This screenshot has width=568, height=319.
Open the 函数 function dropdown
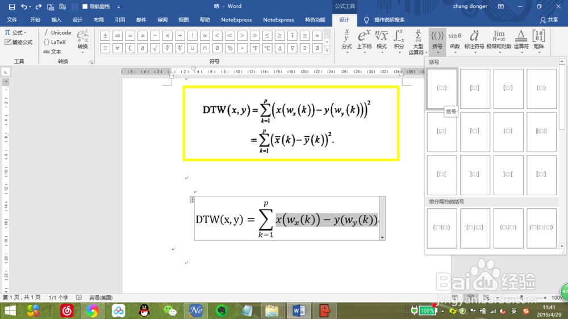tap(455, 41)
